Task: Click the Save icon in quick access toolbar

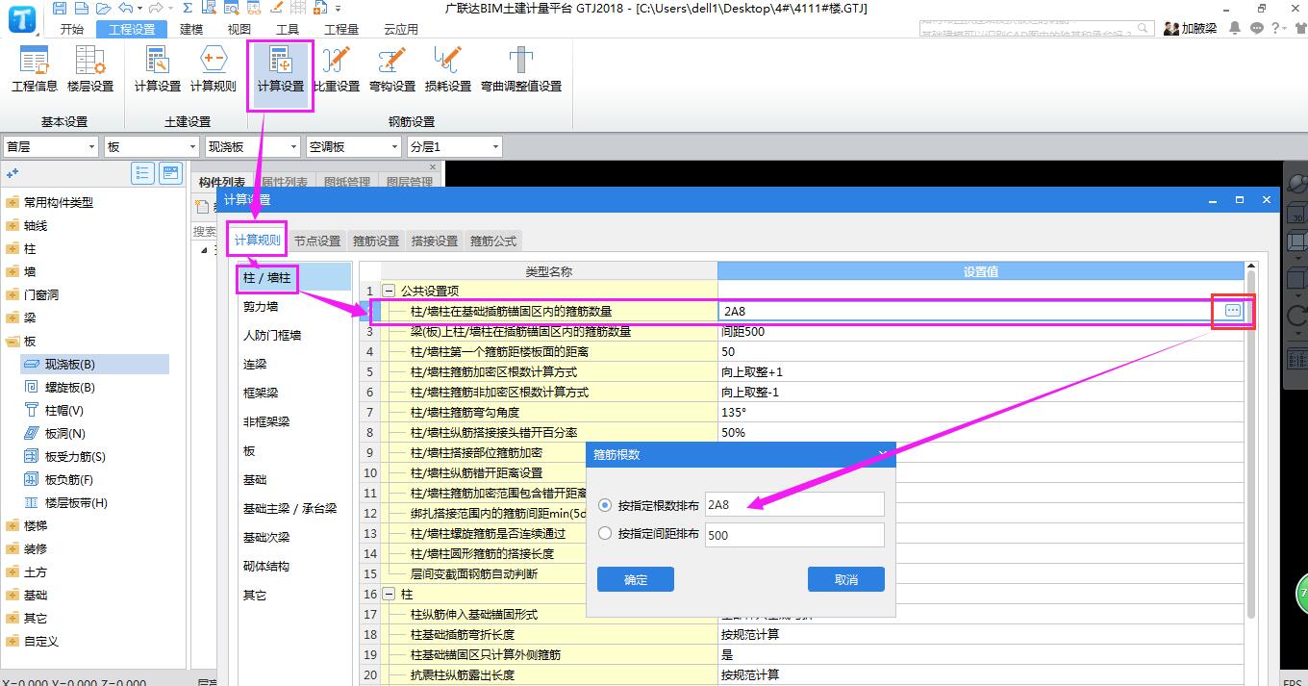Action: click(x=60, y=8)
